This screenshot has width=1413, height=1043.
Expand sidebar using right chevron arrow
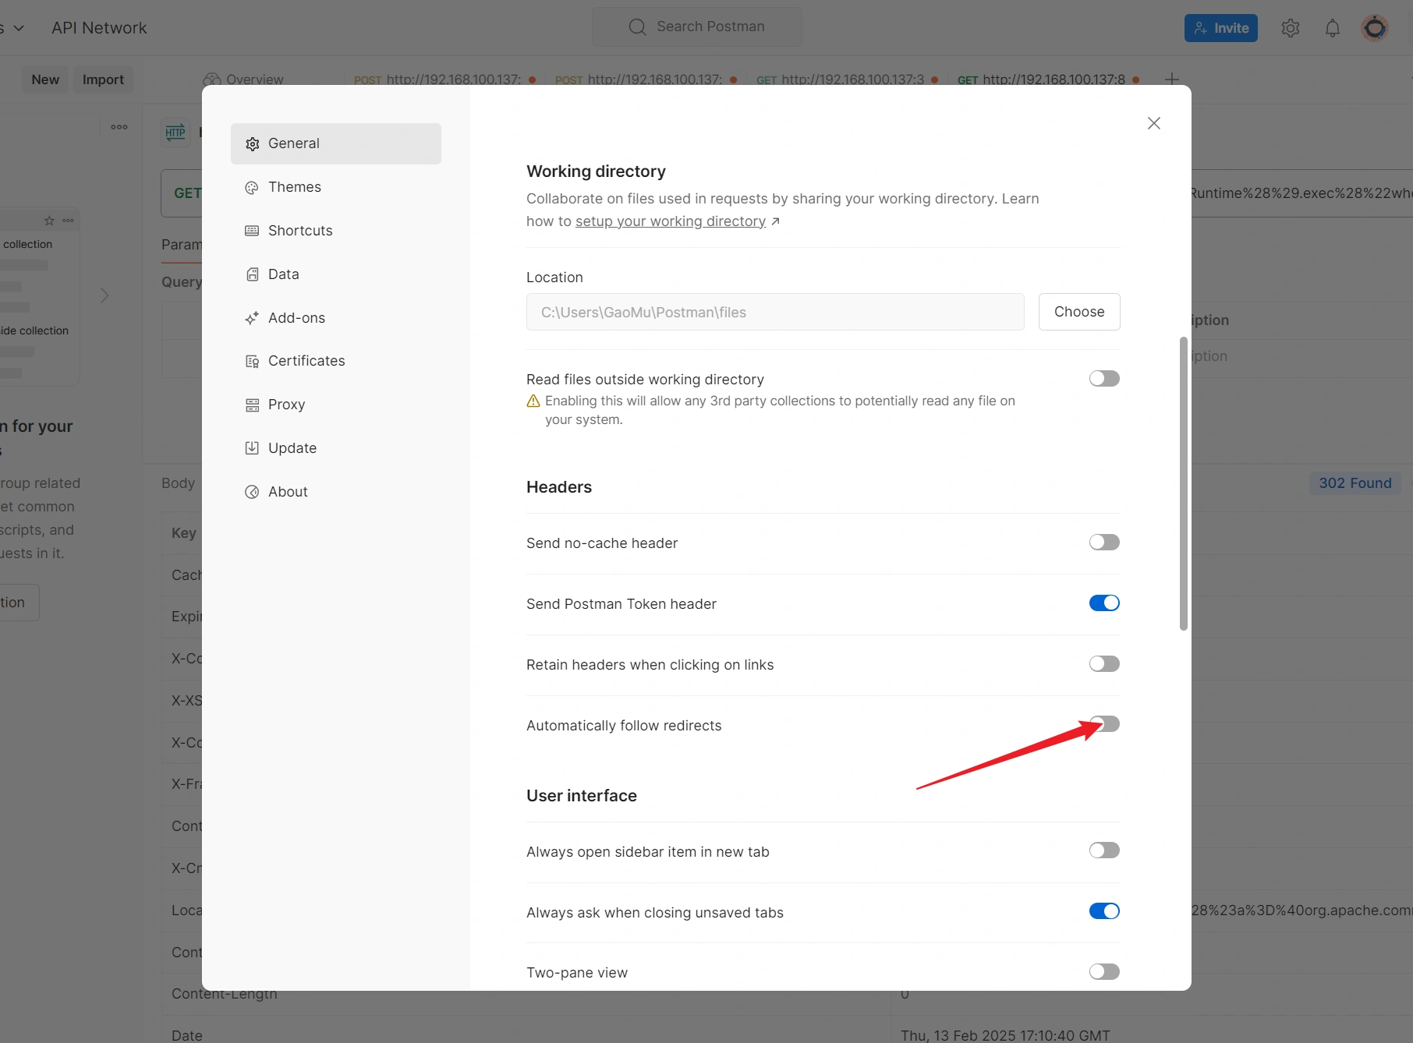click(x=104, y=295)
